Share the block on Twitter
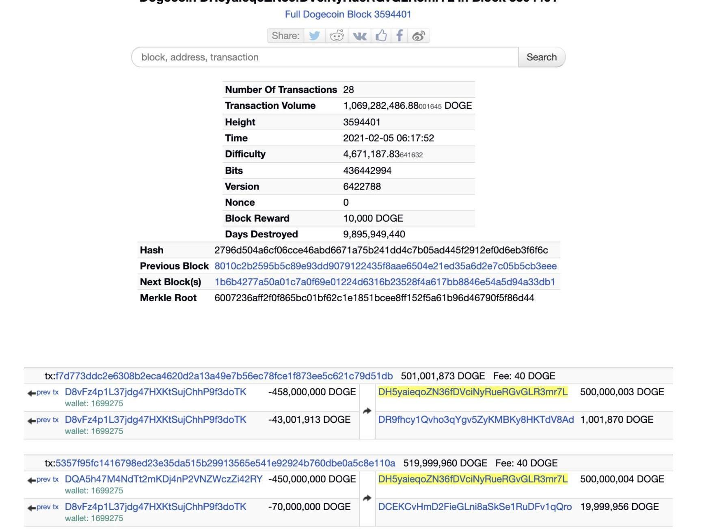 click(314, 36)
